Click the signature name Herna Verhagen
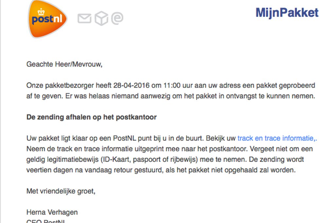 52,212
